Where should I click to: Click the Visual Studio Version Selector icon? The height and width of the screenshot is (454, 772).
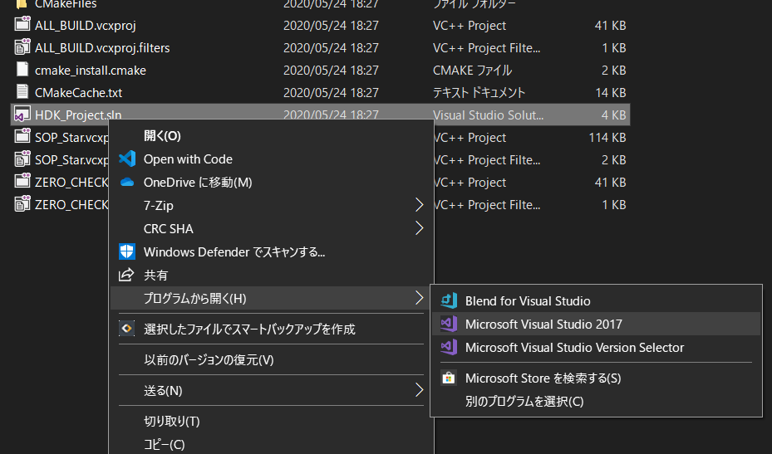[x=449, y=347]
